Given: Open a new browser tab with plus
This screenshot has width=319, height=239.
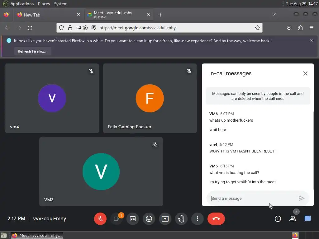Looking at the screenshot, I should tap(160, 15).
